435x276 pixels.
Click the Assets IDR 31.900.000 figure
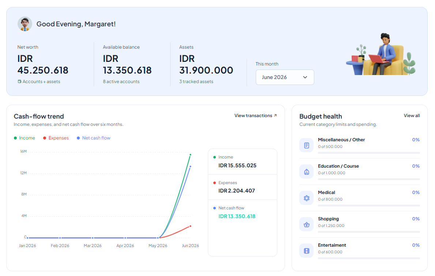click(206, 64)
